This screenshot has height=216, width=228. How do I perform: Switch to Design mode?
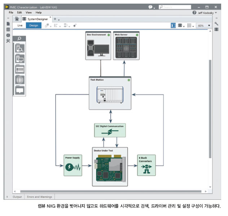pos(34,26)
